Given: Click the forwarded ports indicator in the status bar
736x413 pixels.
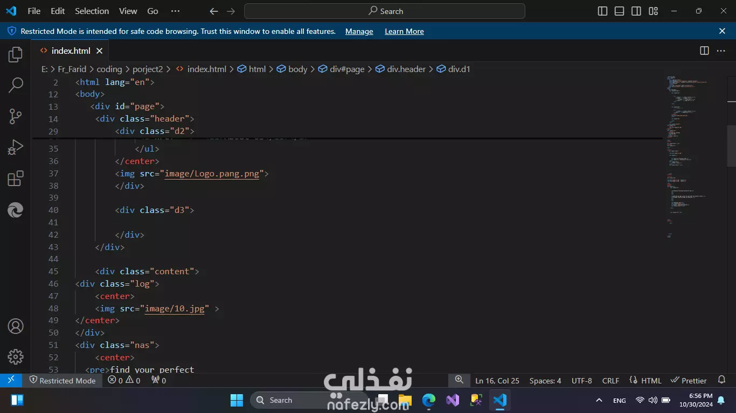Looking at the screenshot, I should tap(158, 380).
